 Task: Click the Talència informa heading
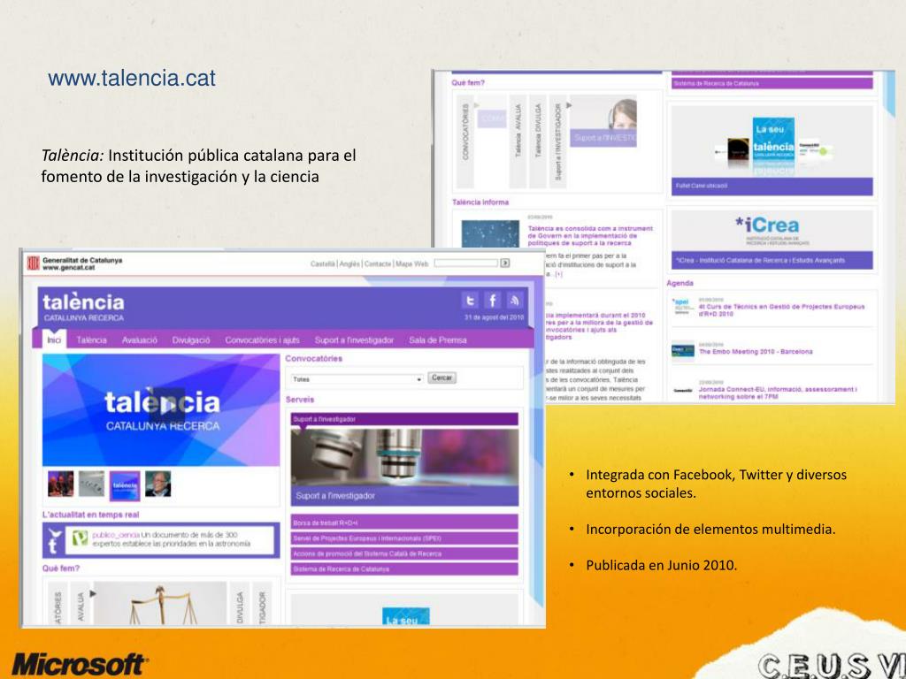[x=480, y=202]
